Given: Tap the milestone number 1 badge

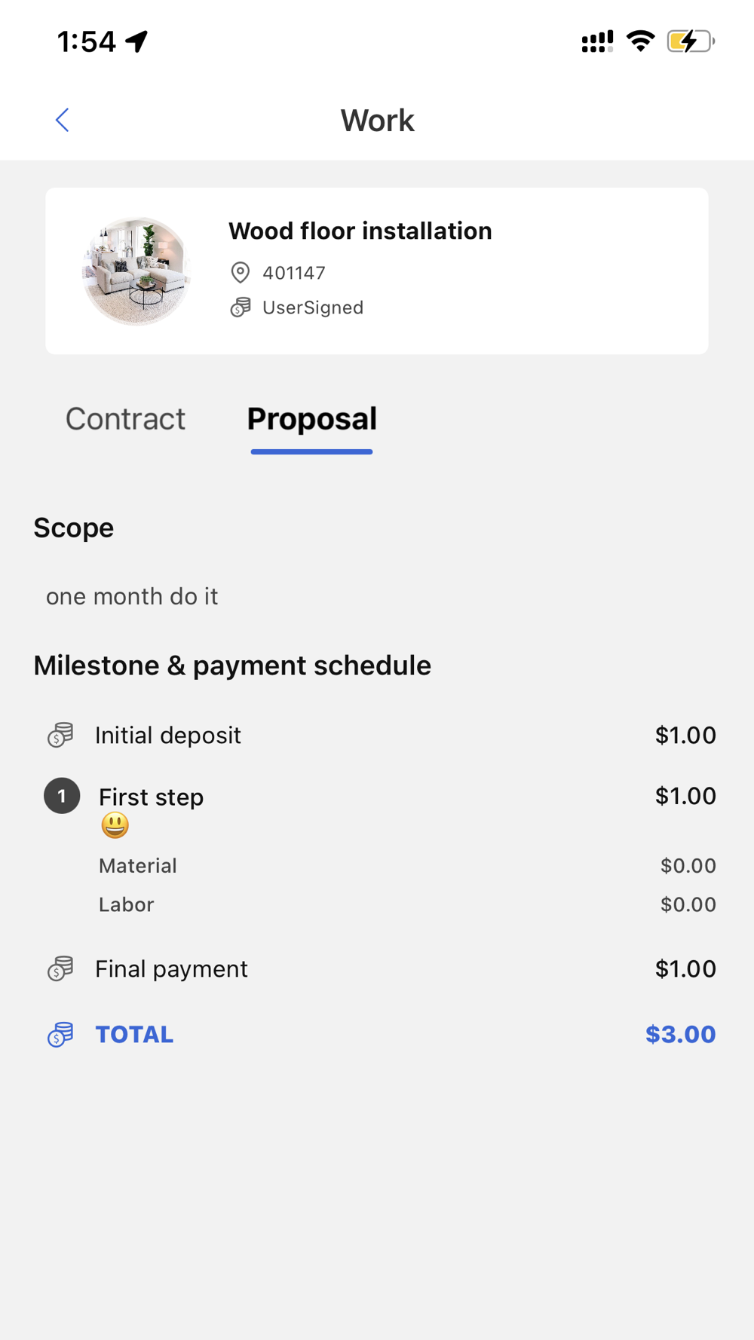Looking at the screenshot, I should tap(62, 796).
